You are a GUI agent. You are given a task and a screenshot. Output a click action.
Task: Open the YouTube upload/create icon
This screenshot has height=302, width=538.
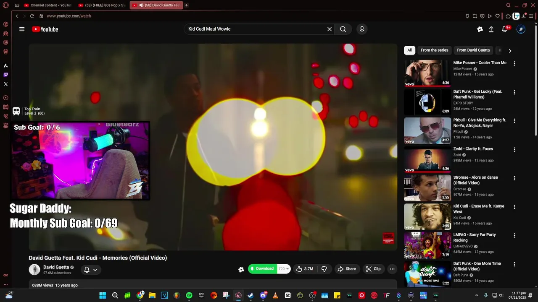pos(491,29)
